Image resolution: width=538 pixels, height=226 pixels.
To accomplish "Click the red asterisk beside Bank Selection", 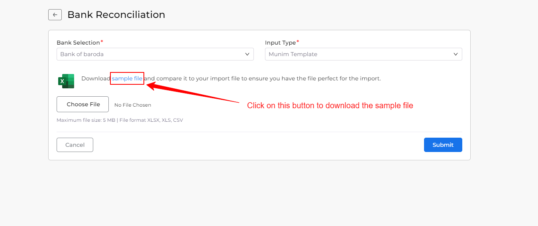I will [102, 41].
